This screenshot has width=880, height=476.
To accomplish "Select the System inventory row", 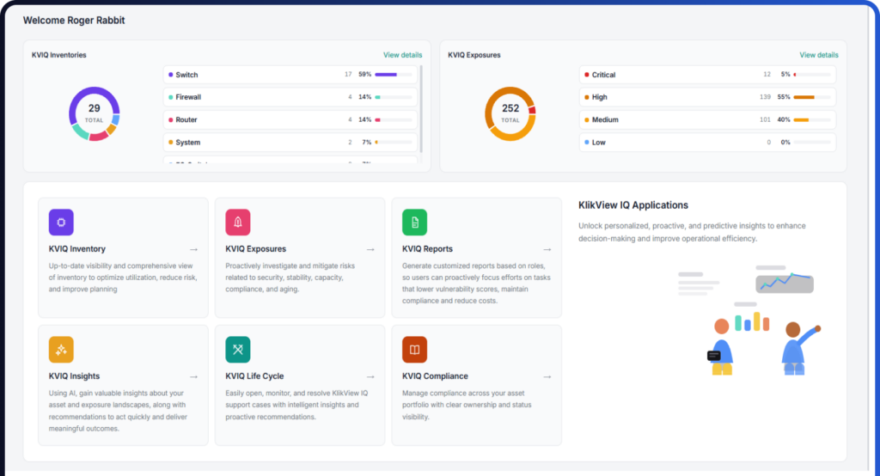I will click(290, 142).
